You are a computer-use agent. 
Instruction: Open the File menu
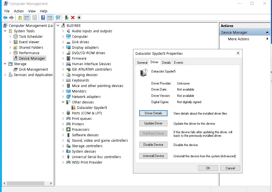click(7, 11)
